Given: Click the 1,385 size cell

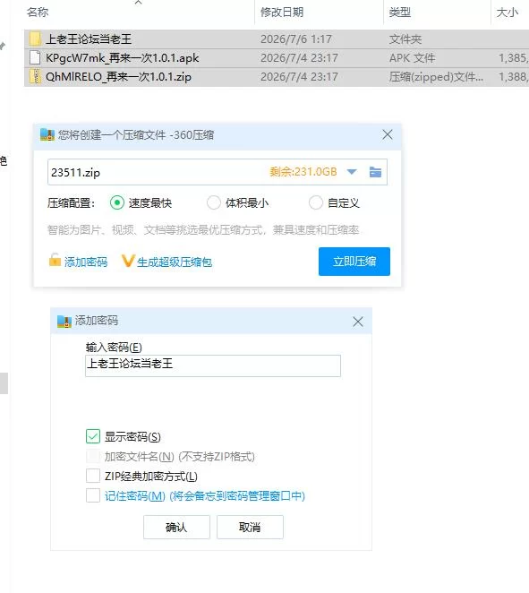Looking at the screenshot, I should pyautogui.click(x=514, y=58).
